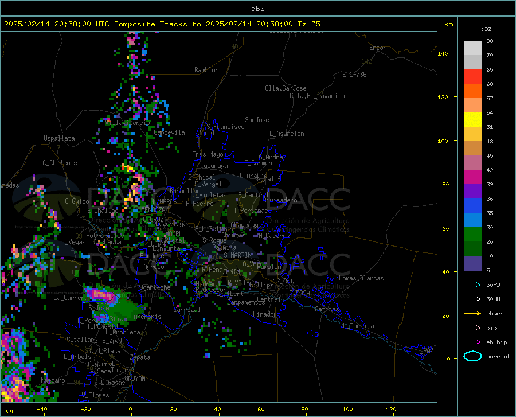This screenshot has width=516, height=417.
Task: Click the 'C_Chilenos' map label
Action: [60, 163]
